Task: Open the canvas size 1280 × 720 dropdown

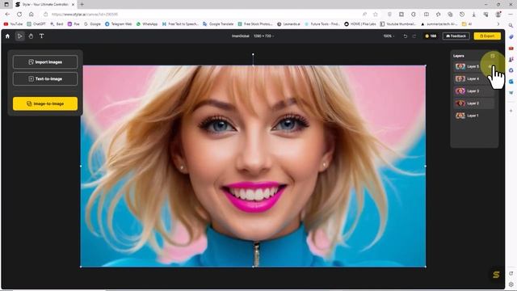Action: click(x=263, y=36)
